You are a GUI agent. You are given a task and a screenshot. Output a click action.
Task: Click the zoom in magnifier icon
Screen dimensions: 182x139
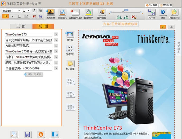pyautogui.click(x=142, y=12)
